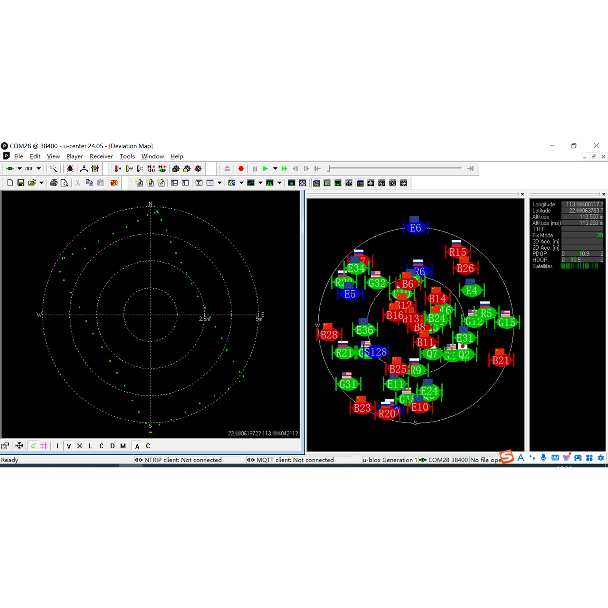Image resolution: width=608 pixels, height=608 pixels.
Task: Expand the dropdown arrow next to Play
Action: (x=275, y=169)
